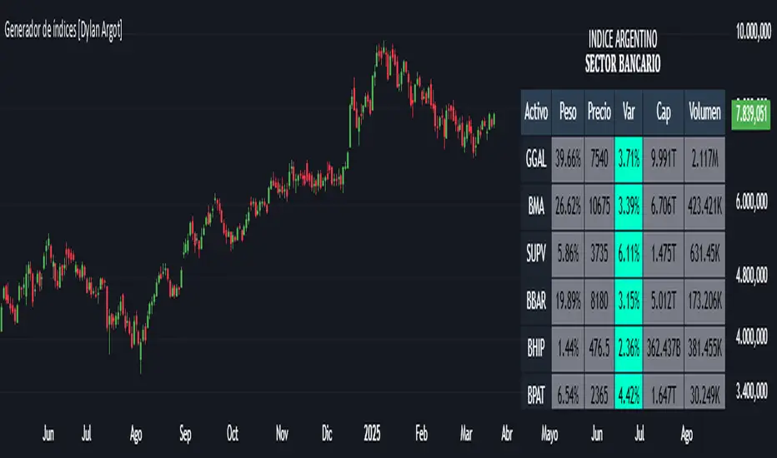Click the GGAL ticker row label
Viewport: 777px width, 458px height.
(535, 158)
